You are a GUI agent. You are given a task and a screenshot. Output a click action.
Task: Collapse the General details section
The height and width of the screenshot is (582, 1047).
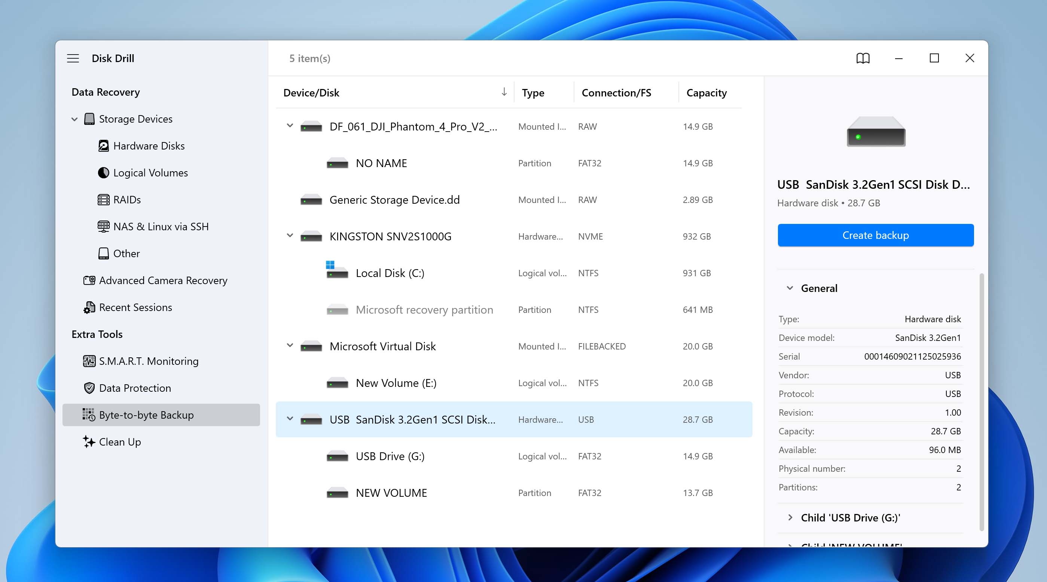pyautogui.click(x=790, y=288)
